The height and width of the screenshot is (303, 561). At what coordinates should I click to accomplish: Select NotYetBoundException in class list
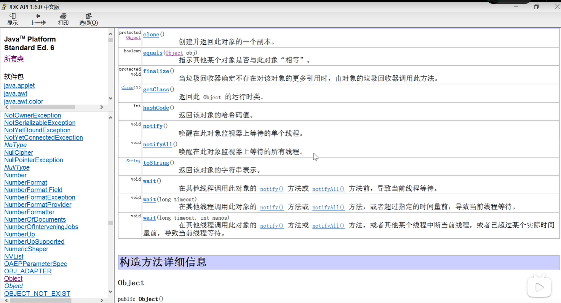point(37,130)
